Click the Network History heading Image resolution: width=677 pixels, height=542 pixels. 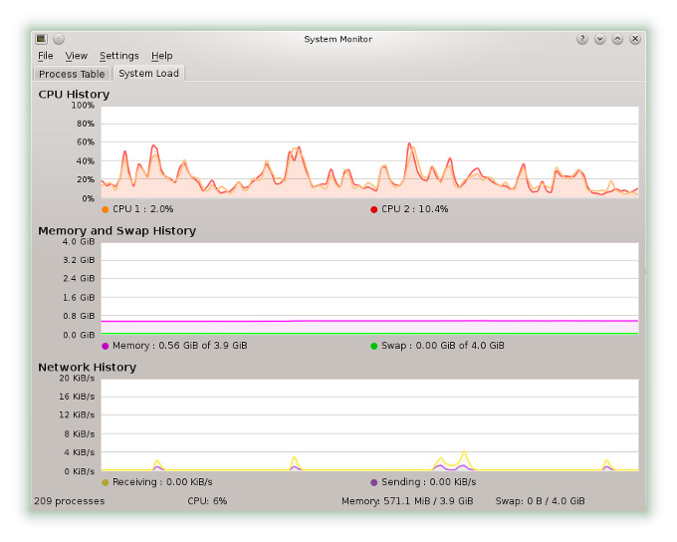tap(88, 367)
